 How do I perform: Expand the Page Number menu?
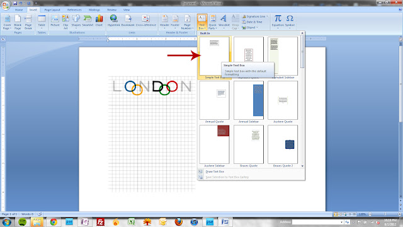pyautogui.click(x=187, y=21)
